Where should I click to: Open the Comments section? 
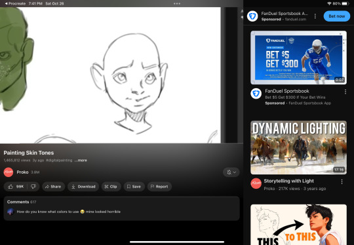(121, 208)
